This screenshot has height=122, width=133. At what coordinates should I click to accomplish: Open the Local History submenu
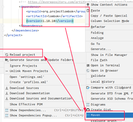click(109, 82)
